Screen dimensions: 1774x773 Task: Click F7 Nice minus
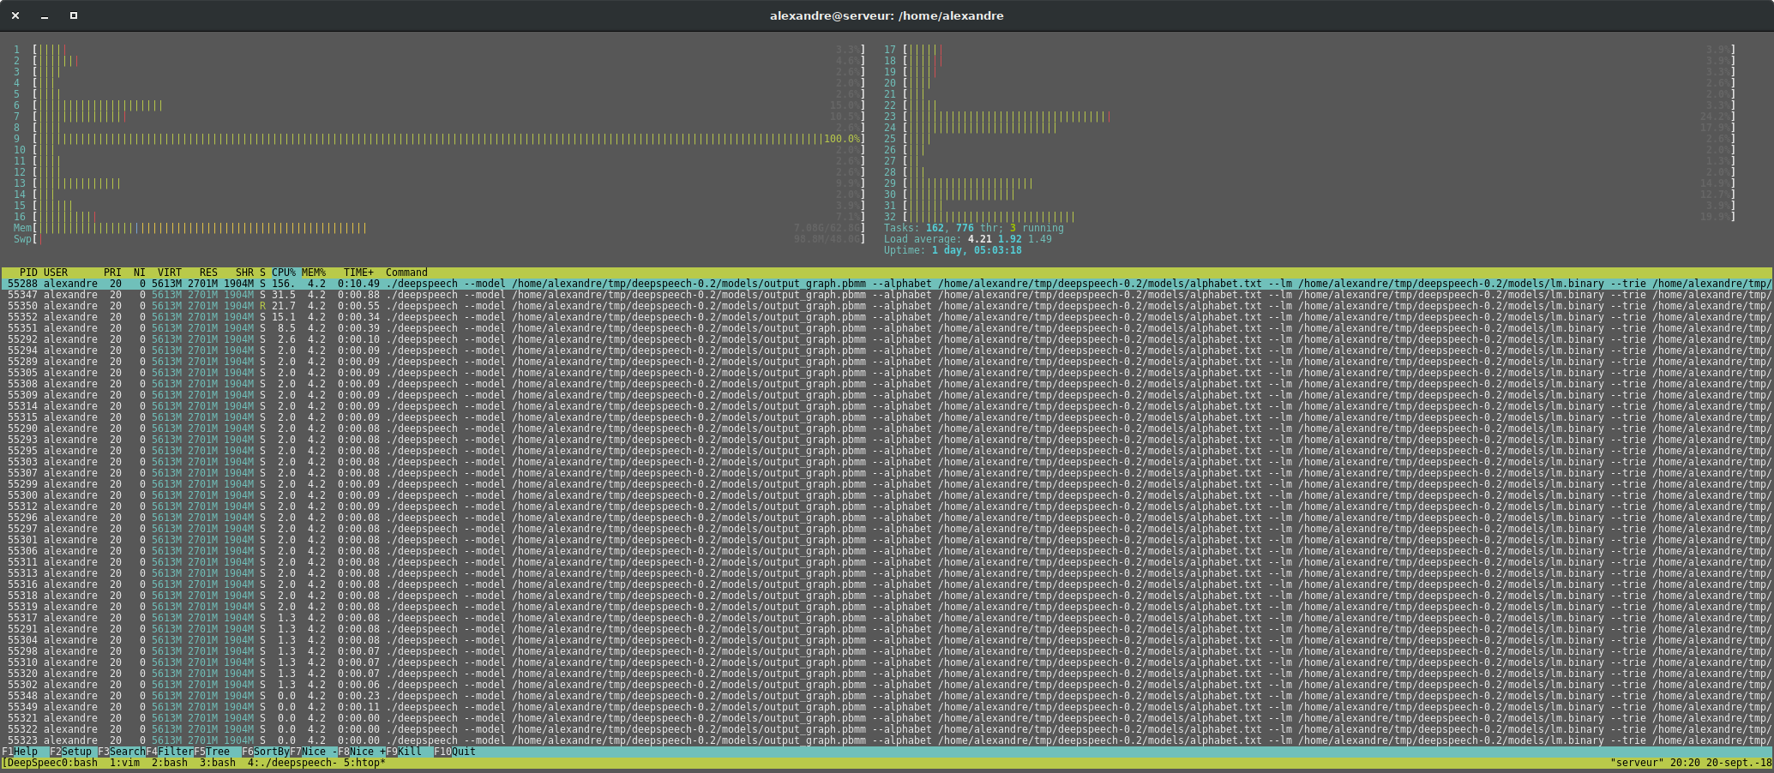[x=313, y=752]
